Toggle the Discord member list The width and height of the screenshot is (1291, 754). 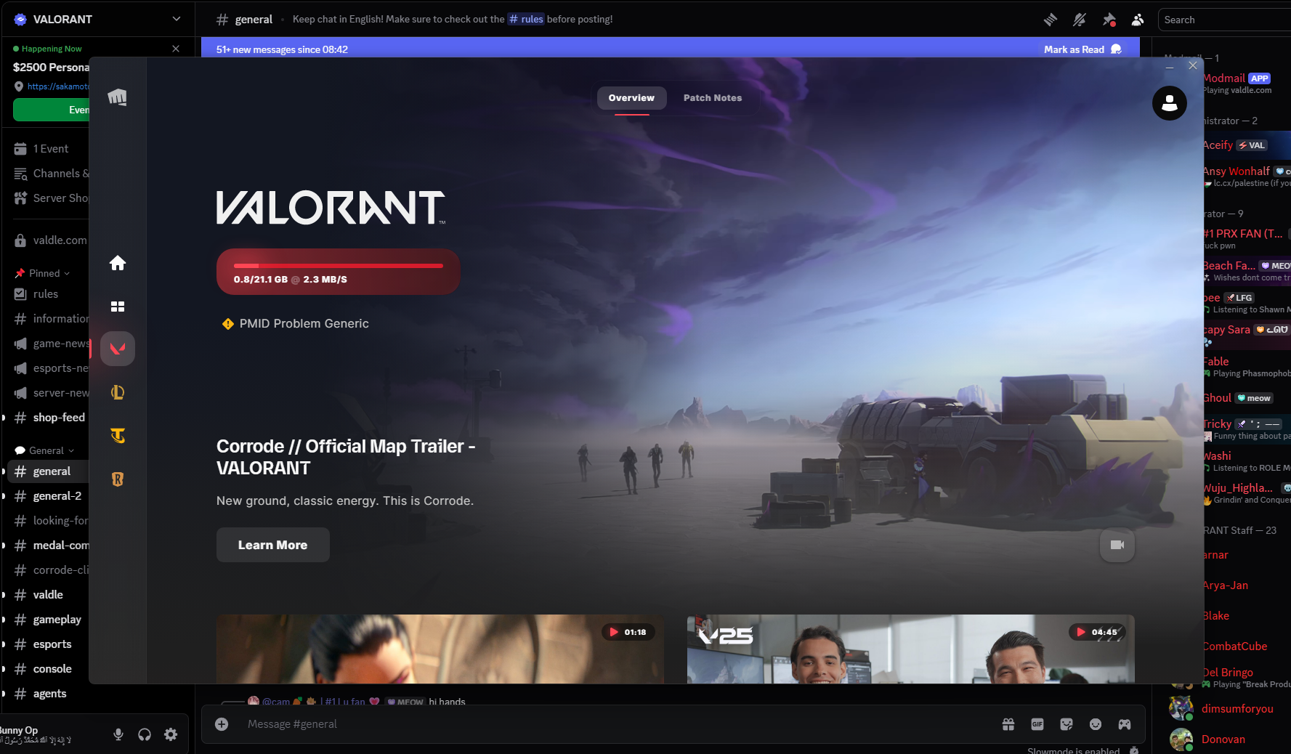tap(1138, 20)
